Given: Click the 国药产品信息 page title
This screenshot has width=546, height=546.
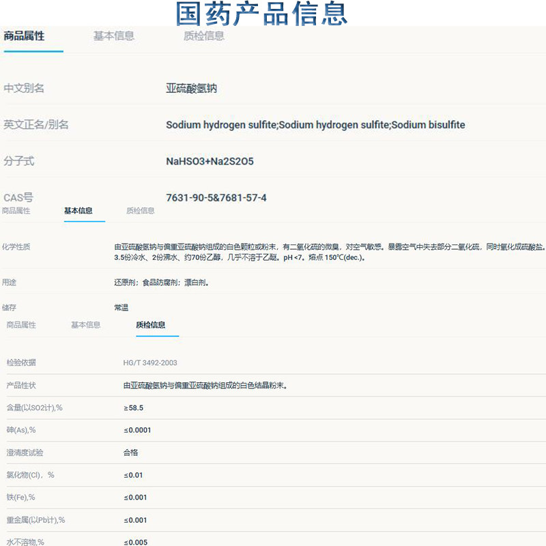Looking at the screenshot, I should 261,13.
